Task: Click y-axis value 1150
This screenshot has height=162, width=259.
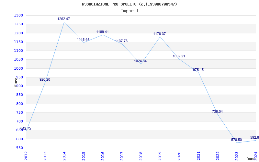Action: pos(18,42)
